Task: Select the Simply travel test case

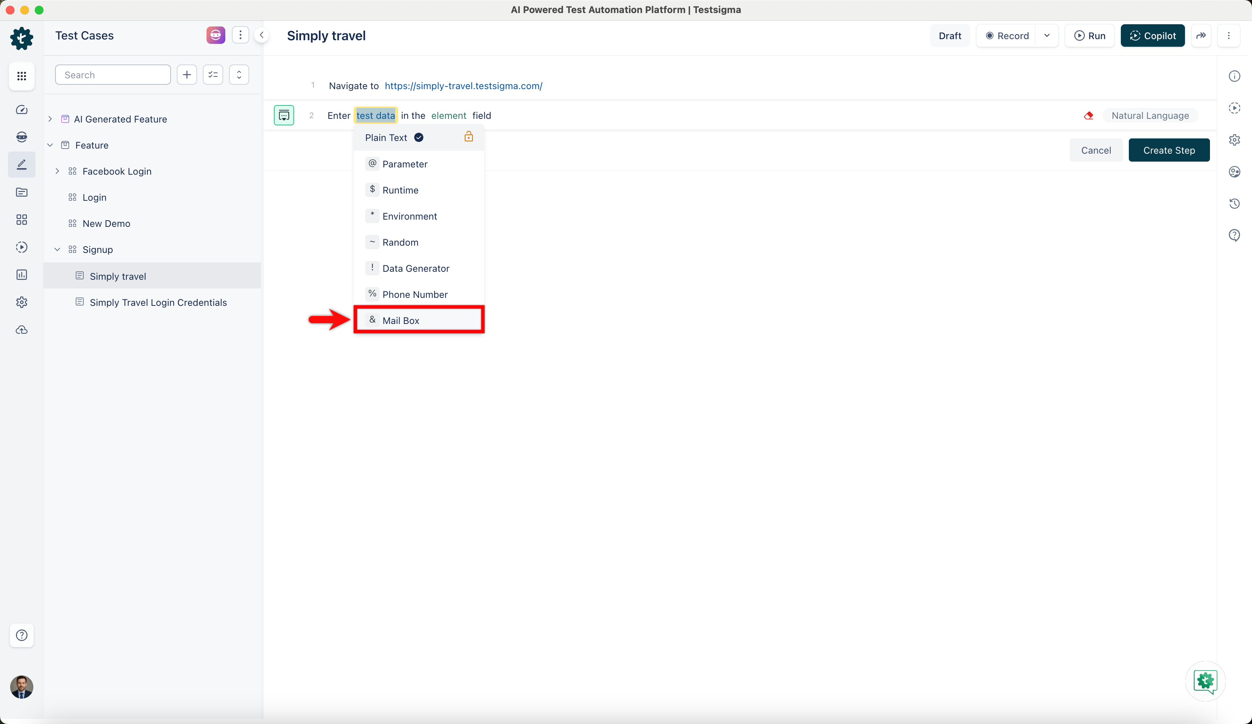Action: click(x=152, y=276)
